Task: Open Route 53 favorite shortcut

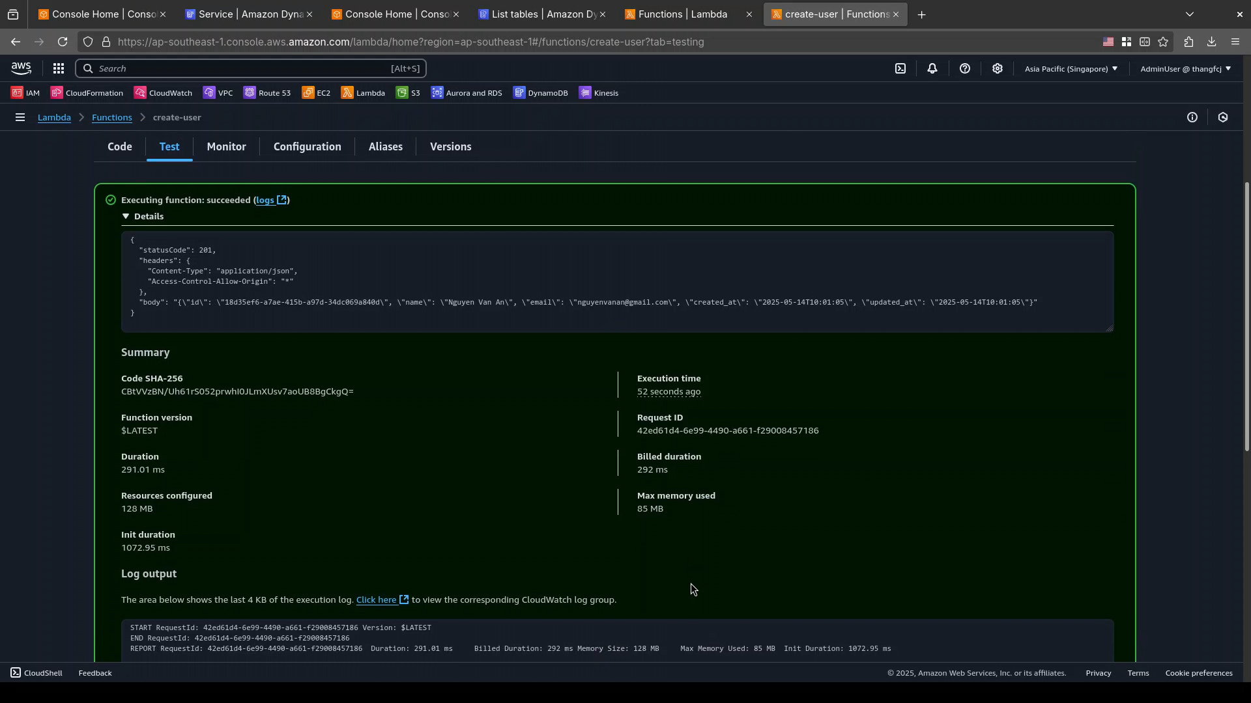Action: pyautogui.click(x=268, y=93)
